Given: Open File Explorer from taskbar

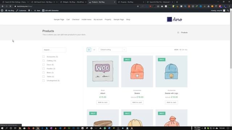Looking at the screenshot, I should (20, 128).
